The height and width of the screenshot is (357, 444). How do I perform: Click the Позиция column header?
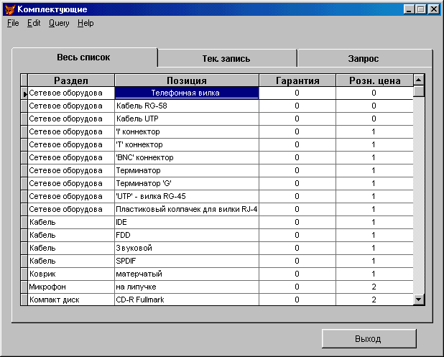click(187, 80)
